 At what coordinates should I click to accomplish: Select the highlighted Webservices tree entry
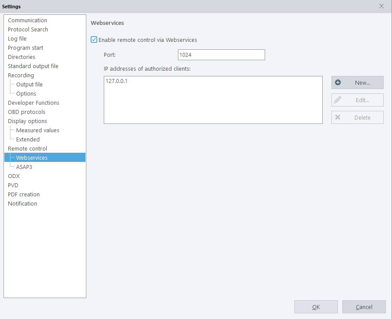[x=45, y=158]
